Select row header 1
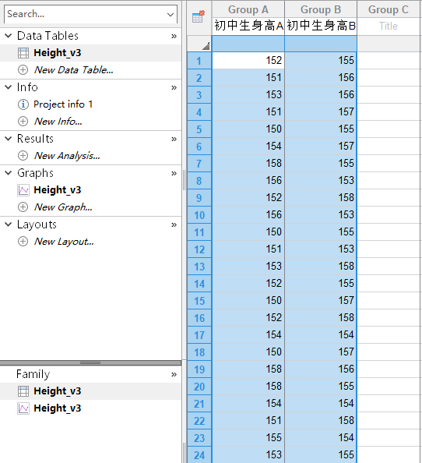The image size is (422, 463). point(199,61)
